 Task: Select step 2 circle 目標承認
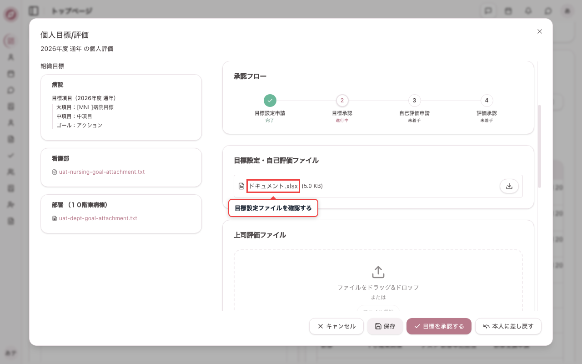[x=342, y=101]
